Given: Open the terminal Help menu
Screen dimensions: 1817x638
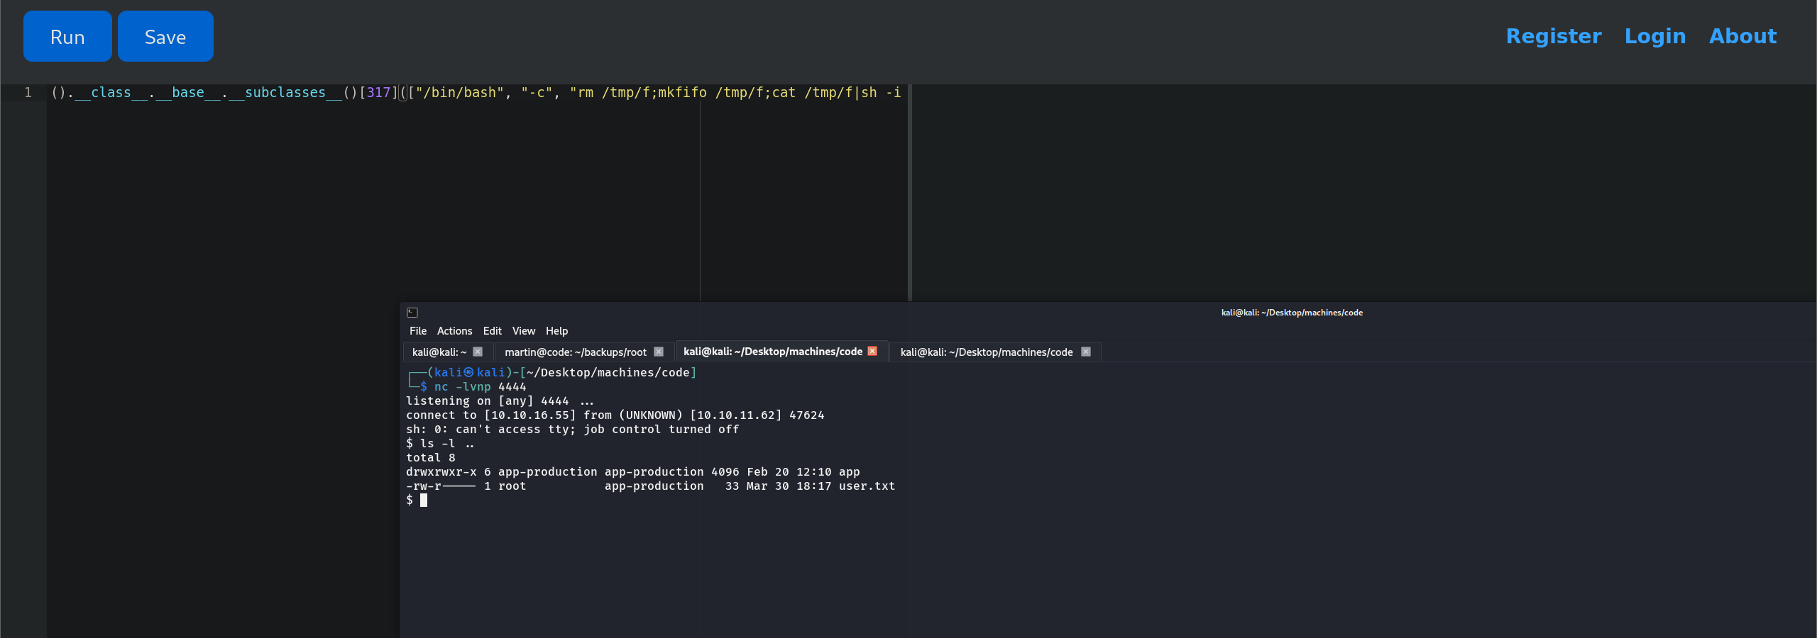Looking at the screenshot, I should [x=556, y=331].
